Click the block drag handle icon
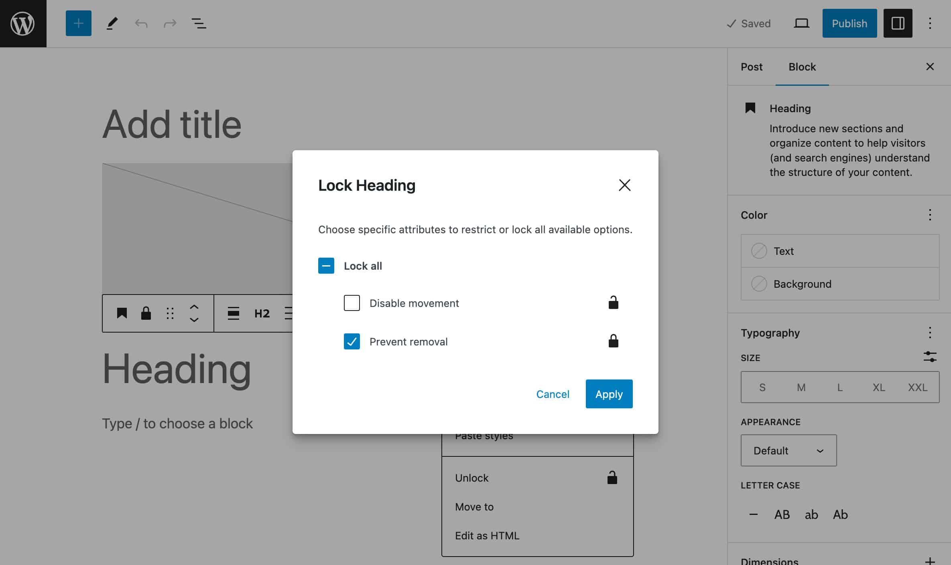 (170, 313)
